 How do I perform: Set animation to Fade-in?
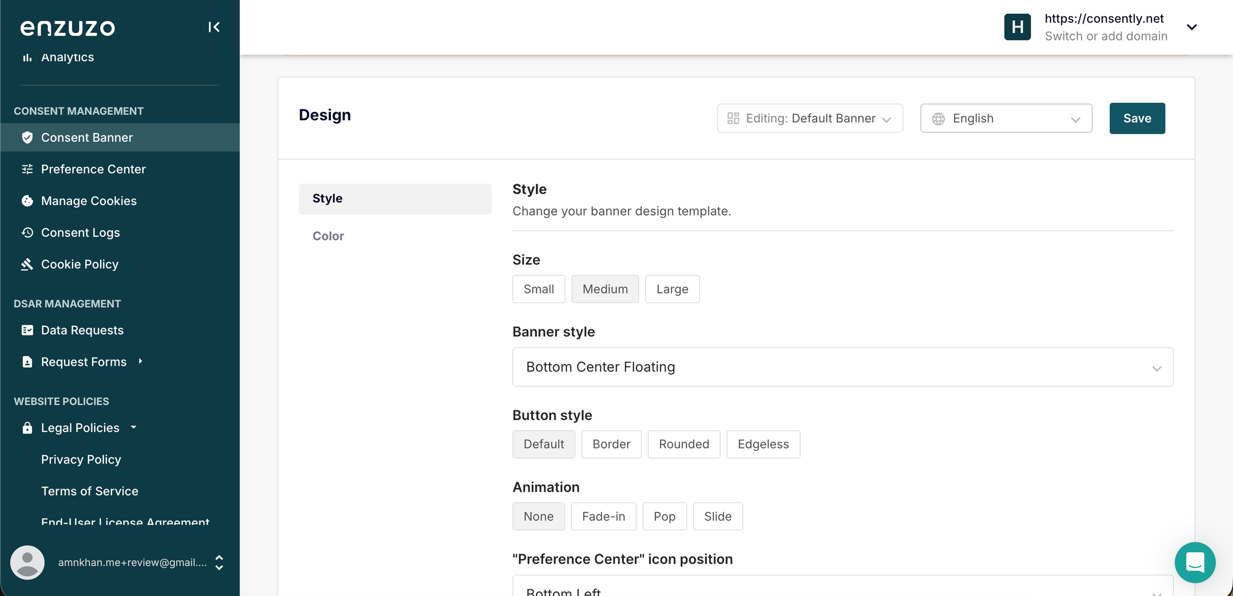(x=603, y=516)
